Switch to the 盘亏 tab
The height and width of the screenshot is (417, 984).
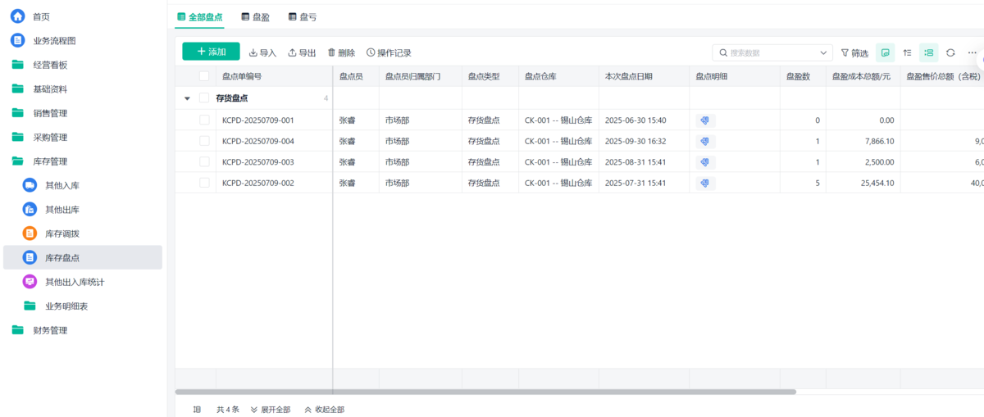pos(302,16)
